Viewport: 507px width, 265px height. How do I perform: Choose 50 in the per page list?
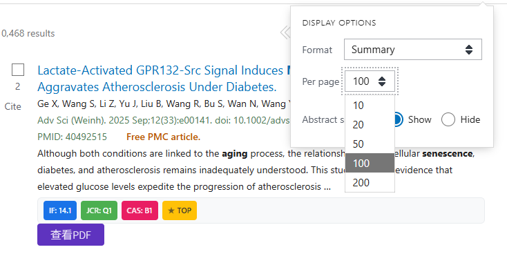point(370,144)
